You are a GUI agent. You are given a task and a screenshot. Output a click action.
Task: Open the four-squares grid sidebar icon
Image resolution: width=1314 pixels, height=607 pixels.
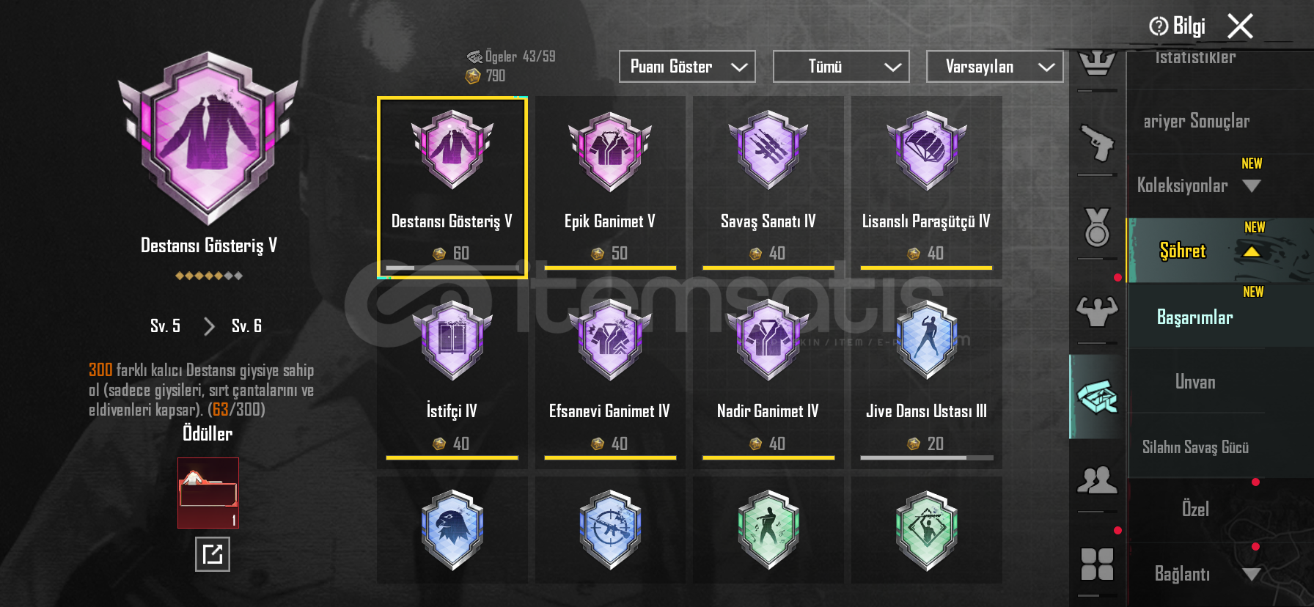click(x=1097, y=564)
